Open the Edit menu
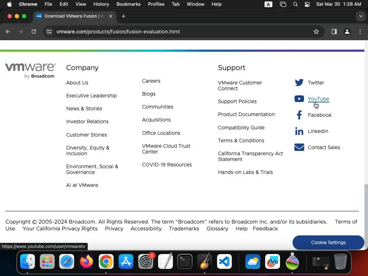Viewport: 368px width, 276px height. 64,4
